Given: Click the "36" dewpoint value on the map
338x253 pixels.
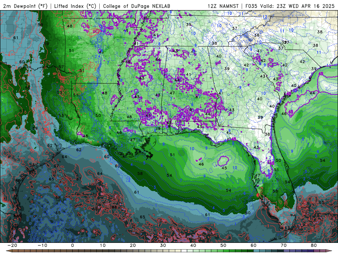Looking at the screenshot, I should click(x=256, y=35).
